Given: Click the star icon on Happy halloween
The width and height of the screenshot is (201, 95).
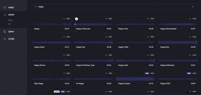Looking at the screenshot, I should (x=190, y=55).
